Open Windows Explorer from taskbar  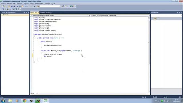tap(10, 101)
